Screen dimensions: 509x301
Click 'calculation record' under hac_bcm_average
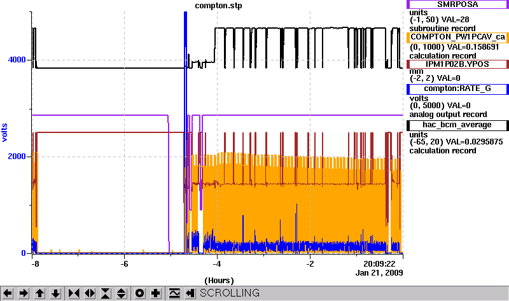[x=443, y=151]
